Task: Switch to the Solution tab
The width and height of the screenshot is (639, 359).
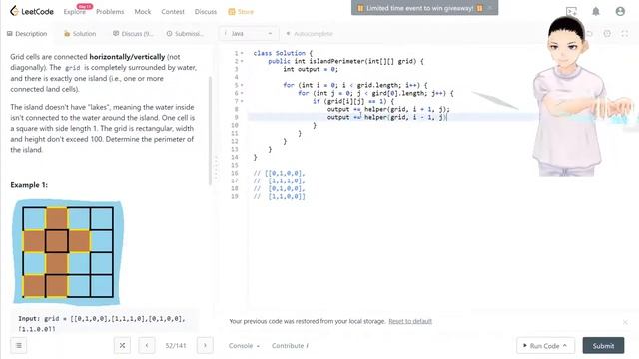Action: (x=80, y=33)
